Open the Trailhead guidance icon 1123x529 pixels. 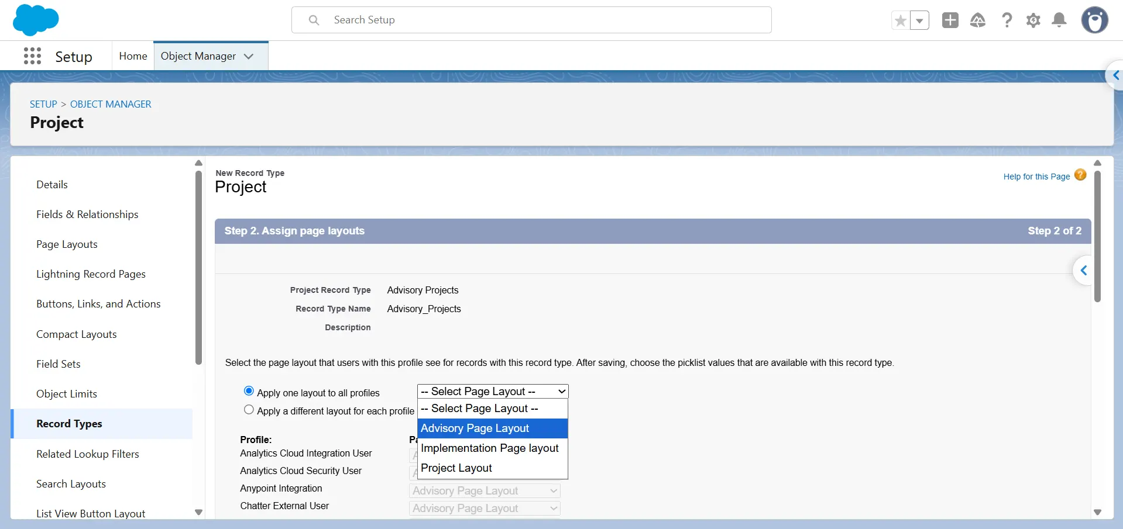pyautogui.click(x=978, y=20)
